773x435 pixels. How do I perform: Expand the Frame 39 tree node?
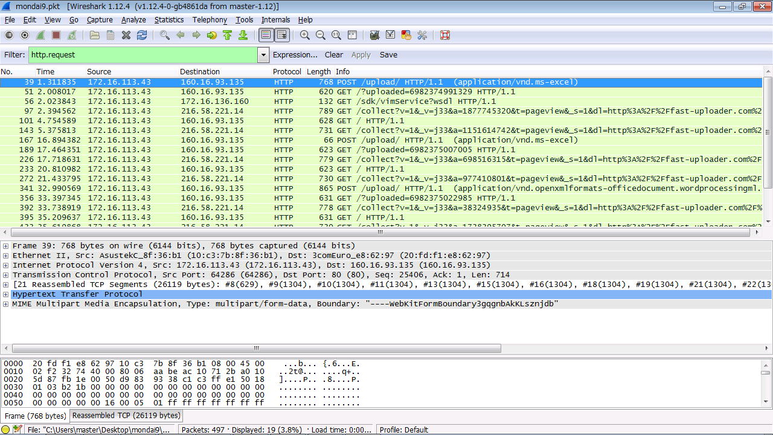pyautogui.click(x=6, y=246)
